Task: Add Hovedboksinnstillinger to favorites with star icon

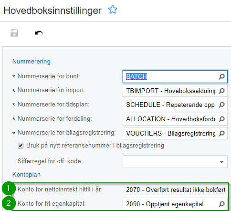Action: 113,10
